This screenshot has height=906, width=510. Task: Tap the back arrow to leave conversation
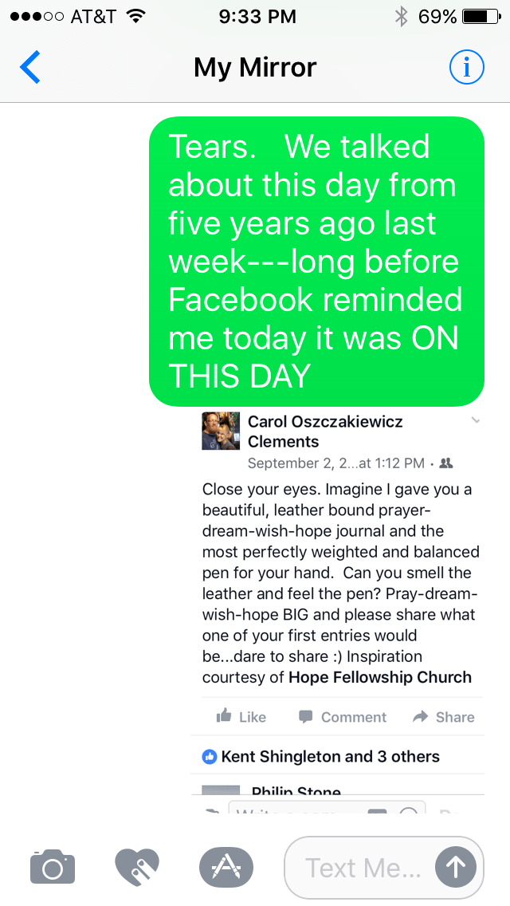tap(30, 68)
